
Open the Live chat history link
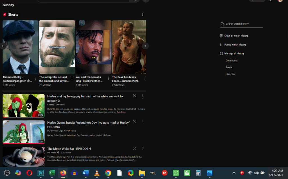[x=231, y=74]
